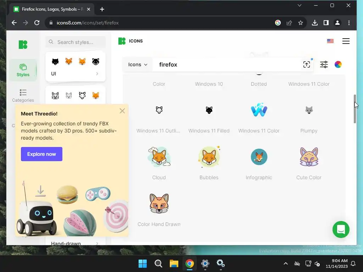Open the Styles sidebar section
Screen dimensions: 363x272
pos(23,70)
